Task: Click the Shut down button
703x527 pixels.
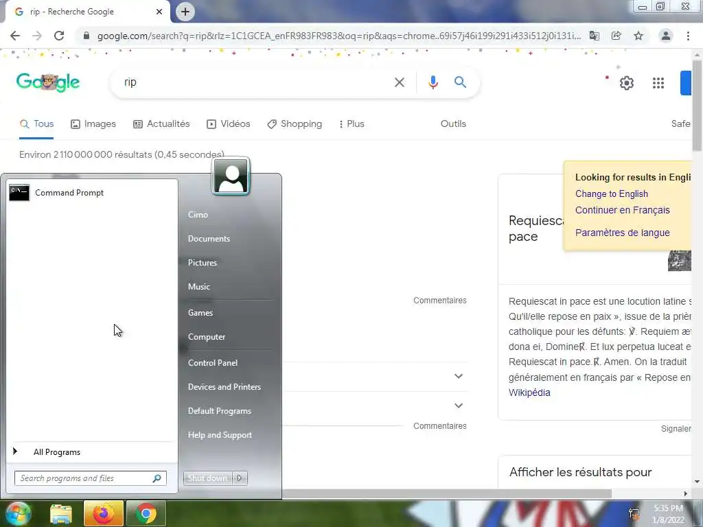Action: [207, 478]
